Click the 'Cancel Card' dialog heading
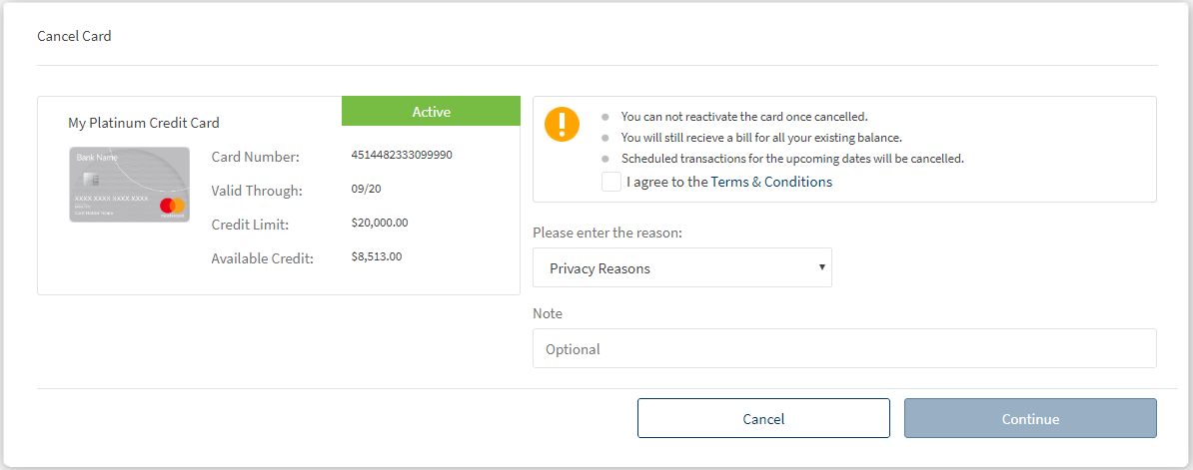The image size is (1193, 470). click(74, 36)
